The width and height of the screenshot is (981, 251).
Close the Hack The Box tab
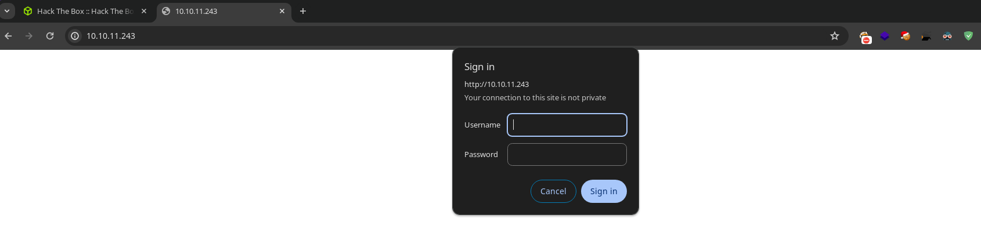144,11
